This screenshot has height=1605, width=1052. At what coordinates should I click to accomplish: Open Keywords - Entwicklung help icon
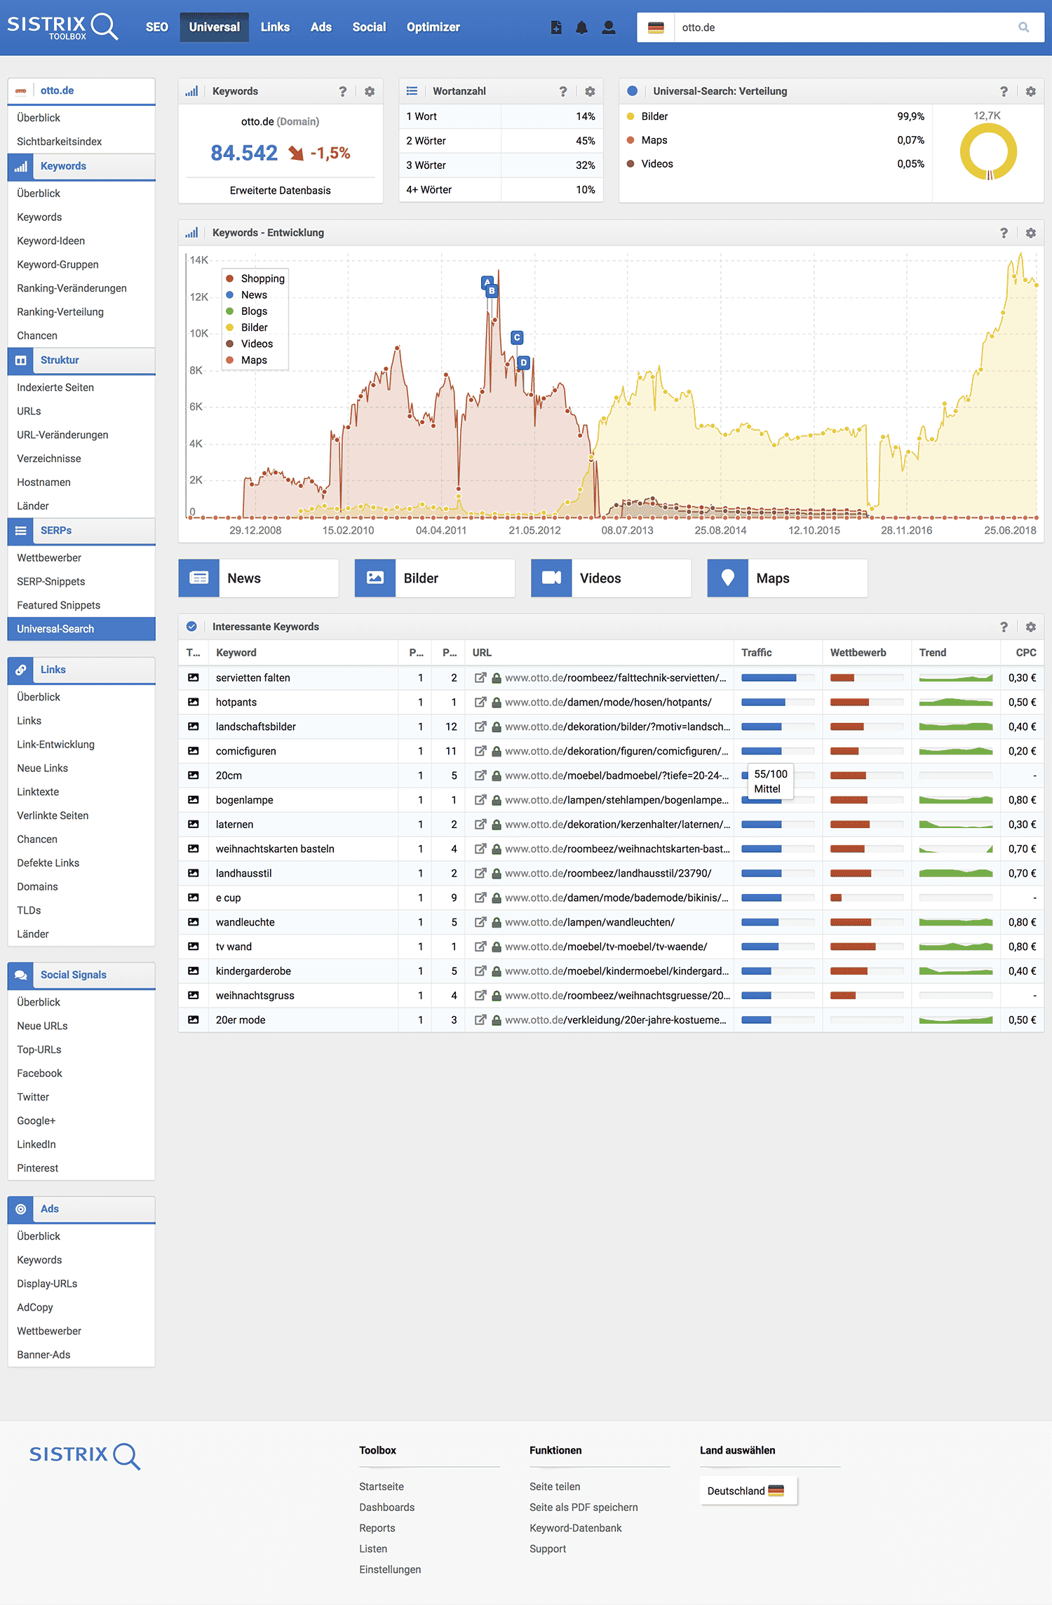click(1004, 233)
